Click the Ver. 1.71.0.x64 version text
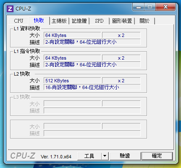 pos(56,157)
